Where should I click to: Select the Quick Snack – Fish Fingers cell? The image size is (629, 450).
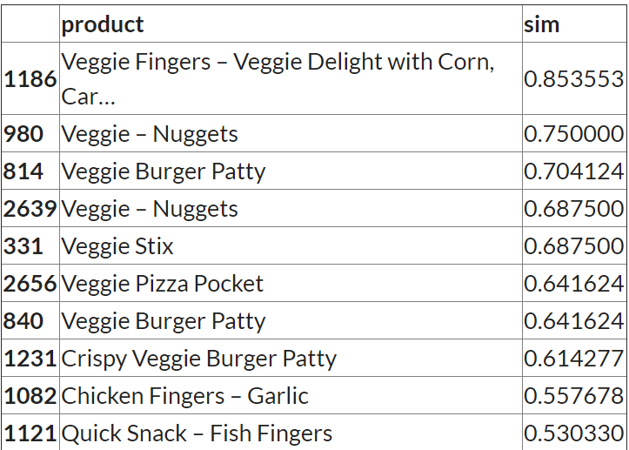click(197, 433)
